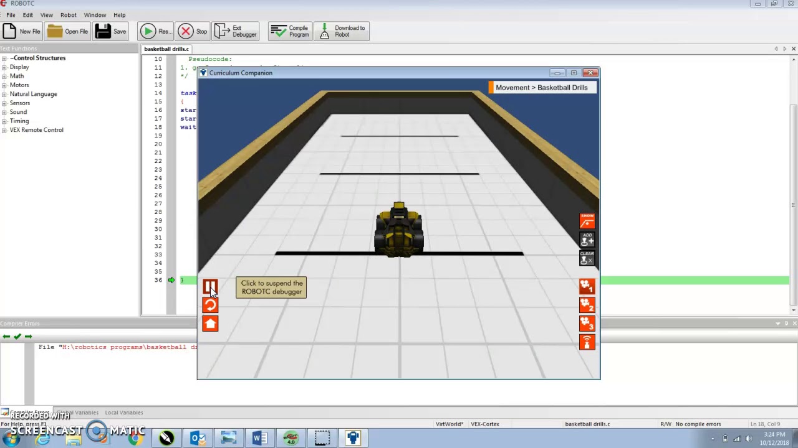The image size is (798, 448).
Task: Expand the Math function group
Action: coord(4,76)
